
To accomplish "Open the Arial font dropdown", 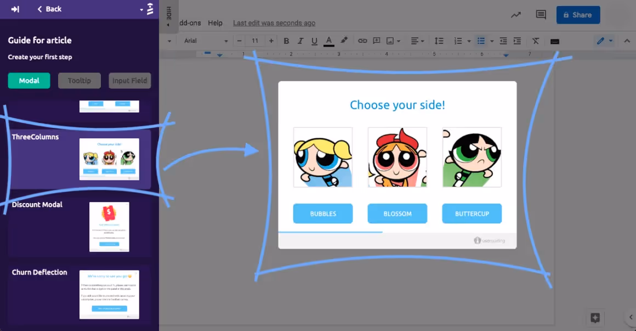I will 206,41.
